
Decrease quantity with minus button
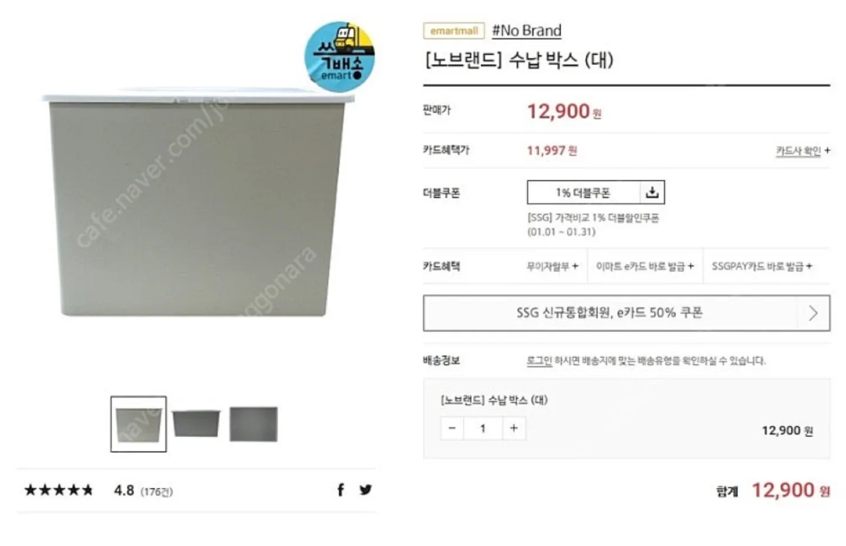(x=452, y=428)
